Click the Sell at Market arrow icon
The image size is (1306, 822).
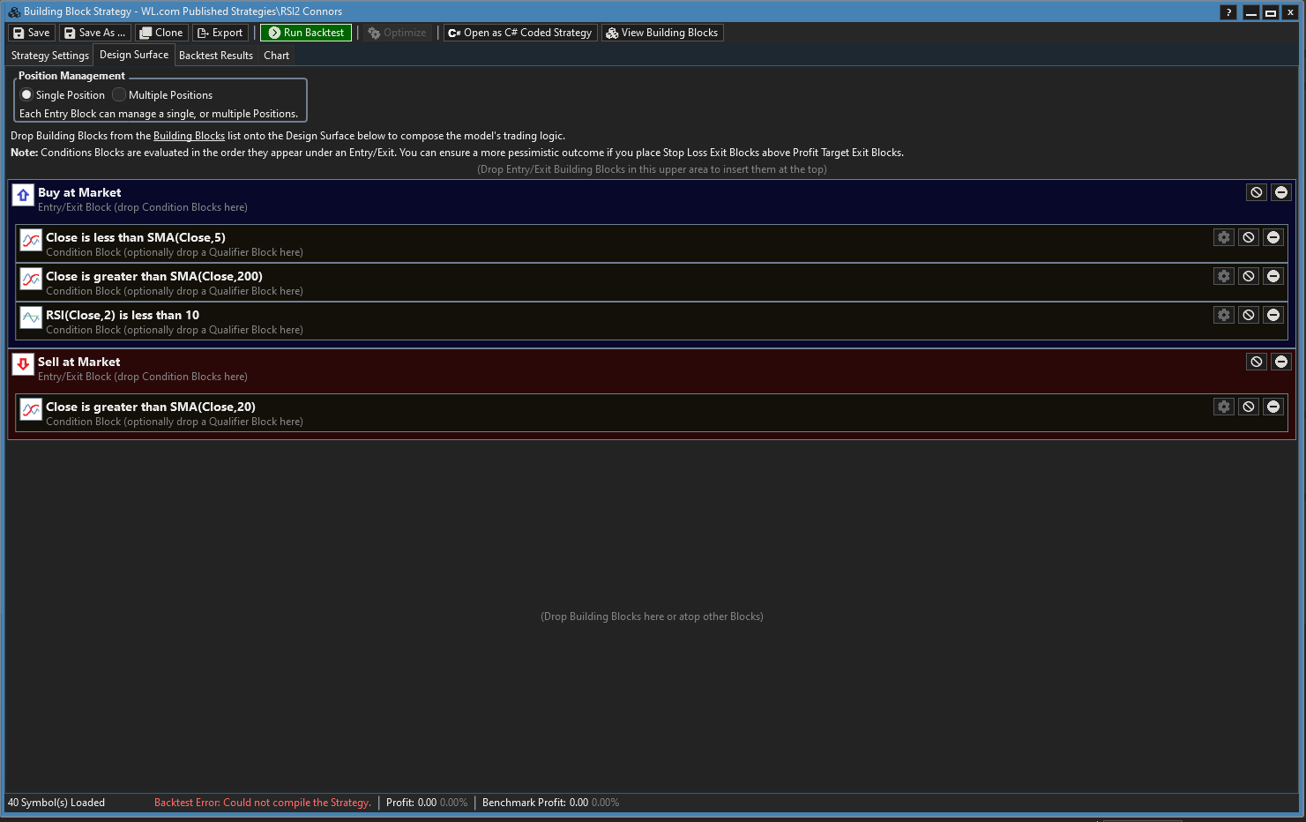point(23,364)
